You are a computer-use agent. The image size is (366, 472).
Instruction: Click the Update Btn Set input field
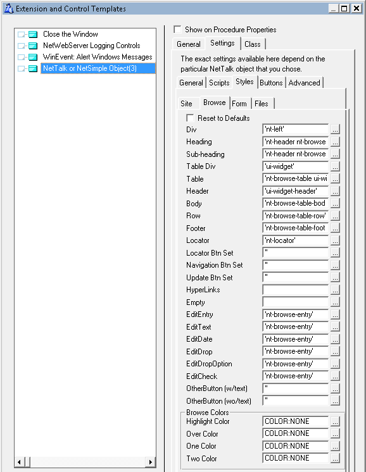pos(296,277)
